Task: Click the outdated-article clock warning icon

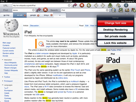Action: [41, 44]
